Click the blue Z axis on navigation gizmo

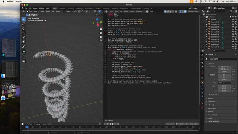(x=97, y=19)
